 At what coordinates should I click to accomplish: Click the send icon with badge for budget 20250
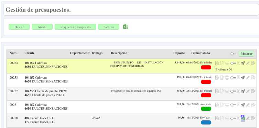click(x=243, y=118)
